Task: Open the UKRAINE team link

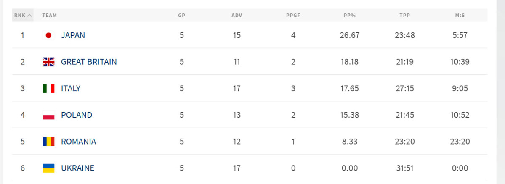Action: coord(77,168)
